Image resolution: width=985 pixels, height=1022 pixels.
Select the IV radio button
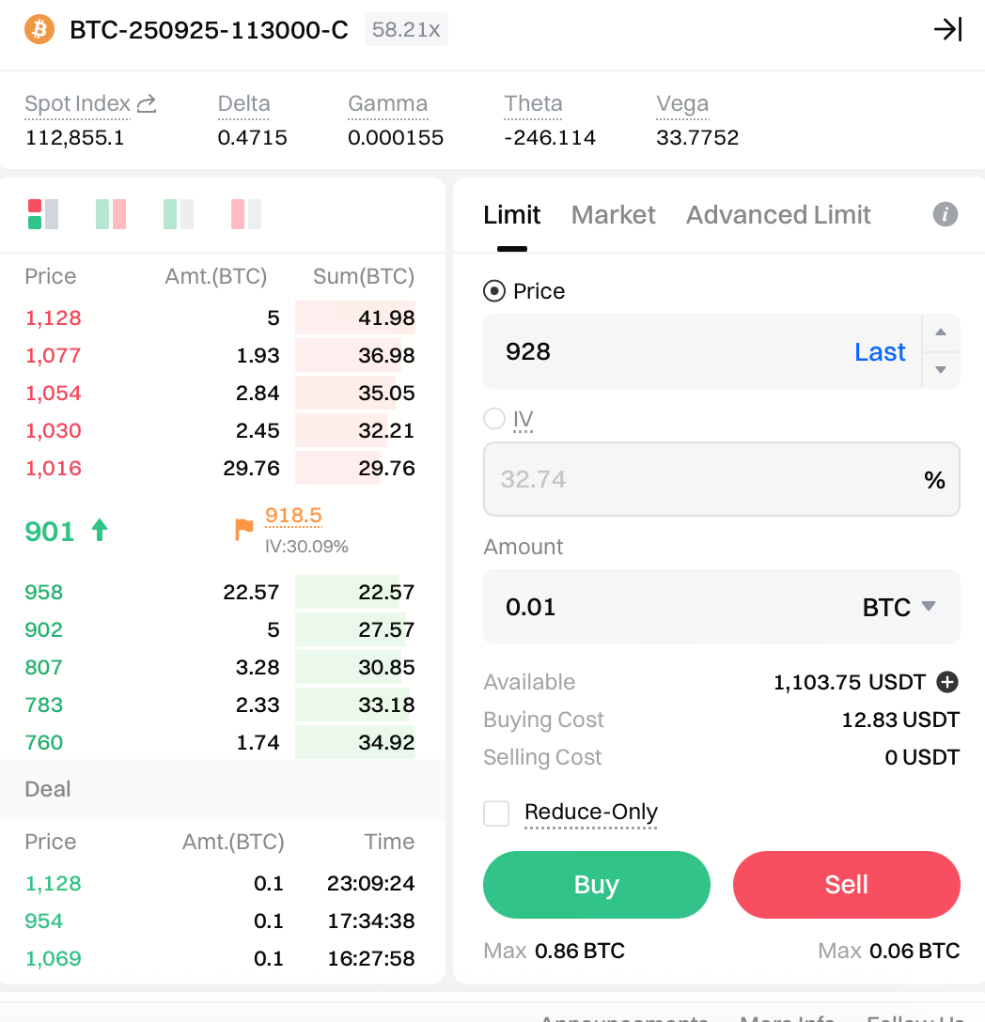pyautogui.click(x=494, y=418)
